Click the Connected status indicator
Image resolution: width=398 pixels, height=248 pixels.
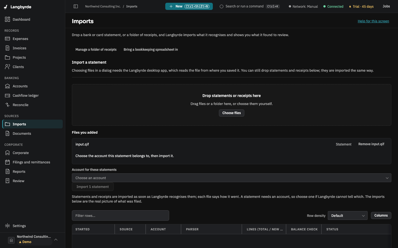pyautogui.click(x=333, y=6)
